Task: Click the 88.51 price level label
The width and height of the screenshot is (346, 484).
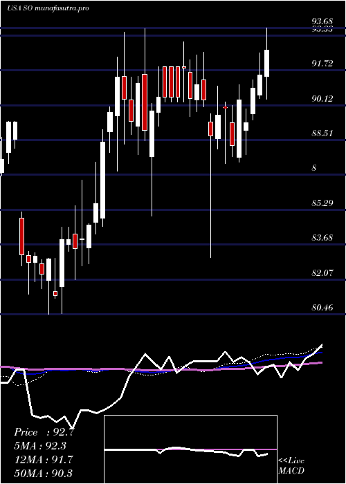Action: coord(322,133)
